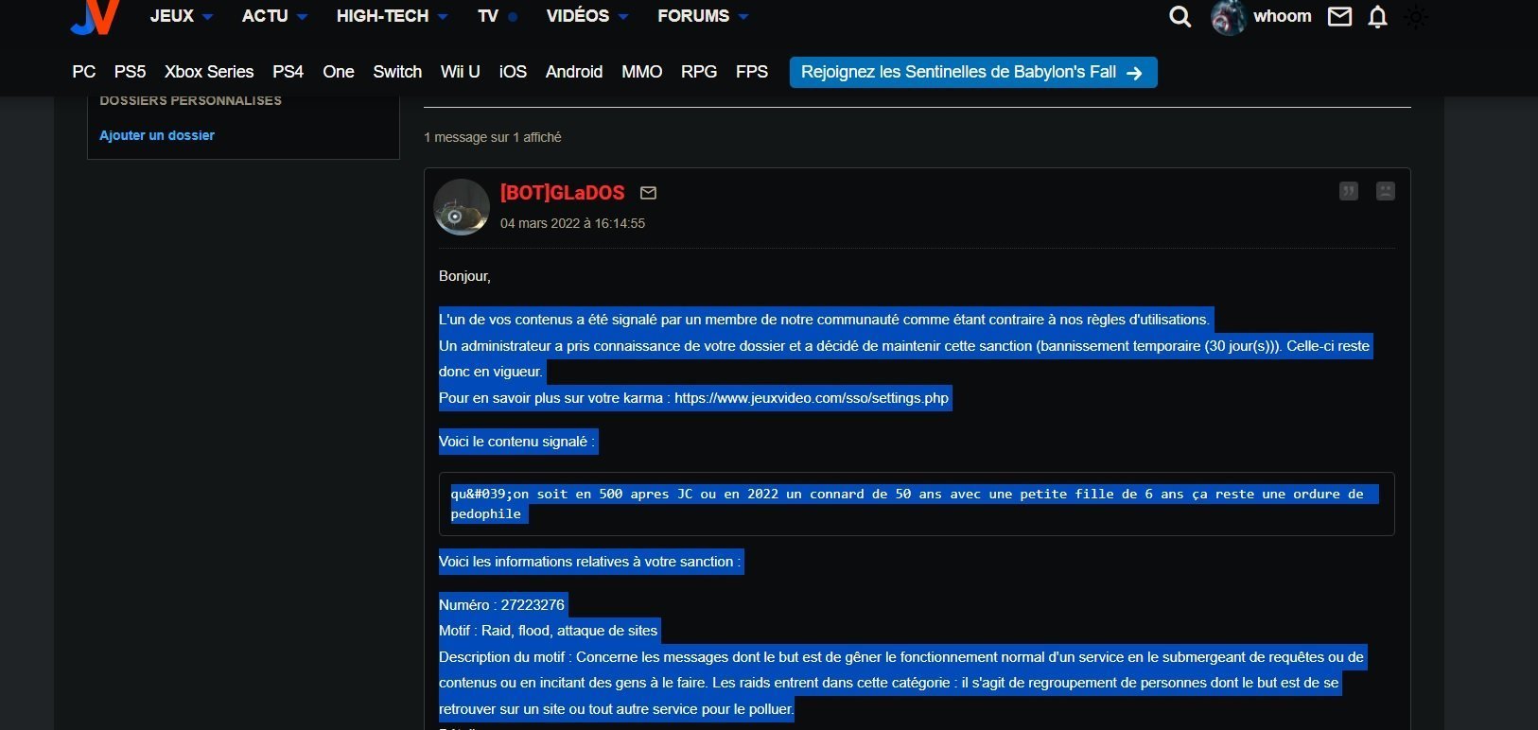This screenshot has width=1538, height=730.
Task: Select the Switch platform tab
Action: pos(397,72)
